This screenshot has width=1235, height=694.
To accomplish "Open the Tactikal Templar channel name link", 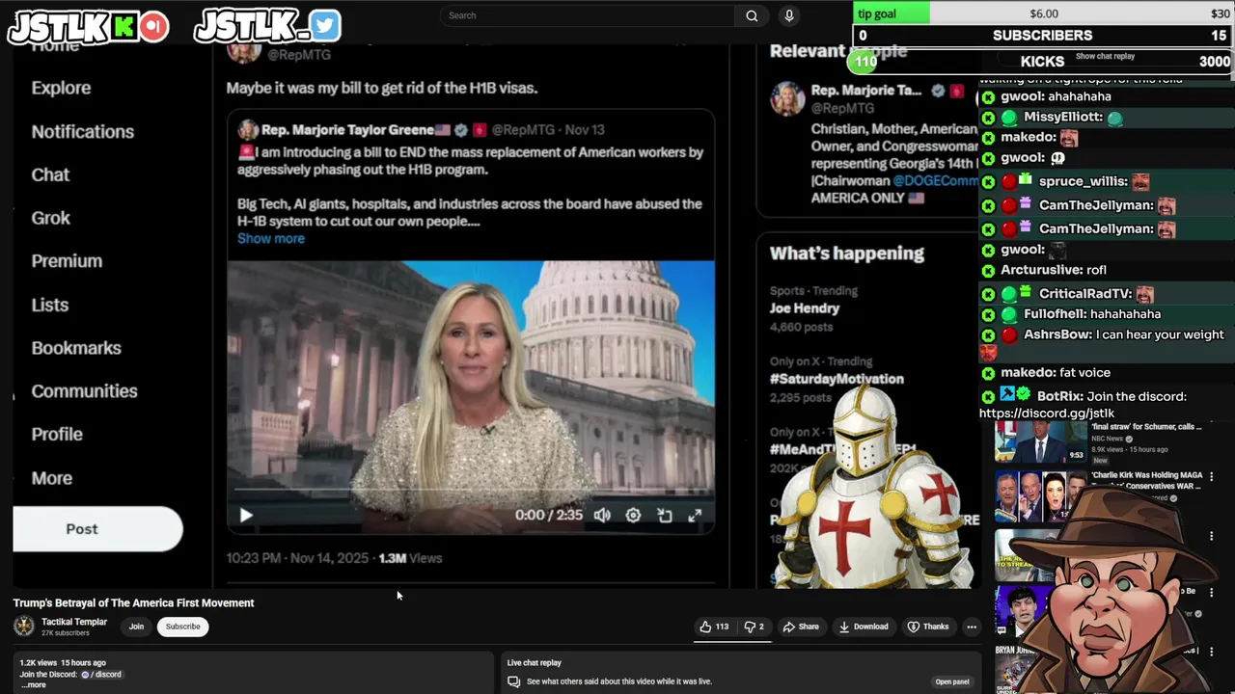I will point(74,622).
